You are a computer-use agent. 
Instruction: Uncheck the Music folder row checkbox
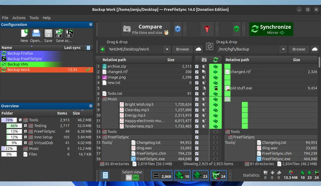(197, 99)
